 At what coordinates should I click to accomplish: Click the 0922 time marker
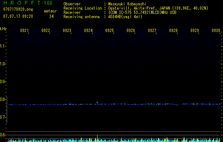coord(46,31)
